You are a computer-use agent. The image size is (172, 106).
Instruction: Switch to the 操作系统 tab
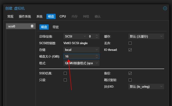pyautogui.click(x=25, y=16)
